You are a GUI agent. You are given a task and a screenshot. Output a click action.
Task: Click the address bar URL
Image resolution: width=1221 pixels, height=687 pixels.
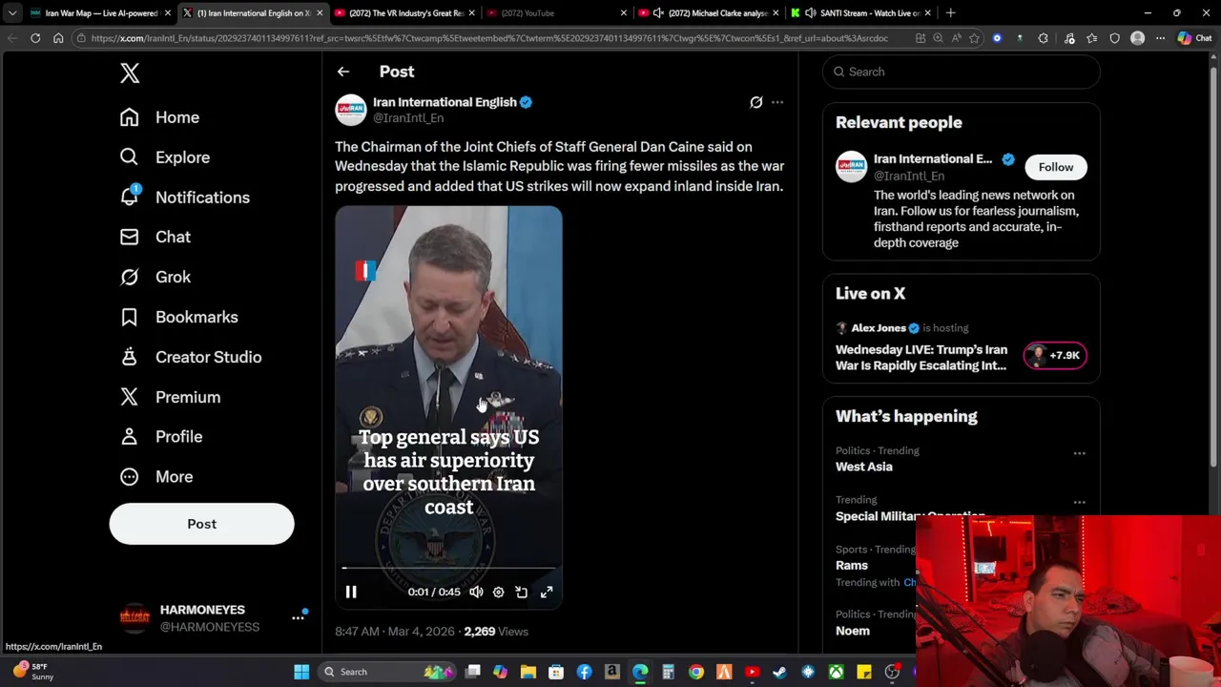pos(489,38)
